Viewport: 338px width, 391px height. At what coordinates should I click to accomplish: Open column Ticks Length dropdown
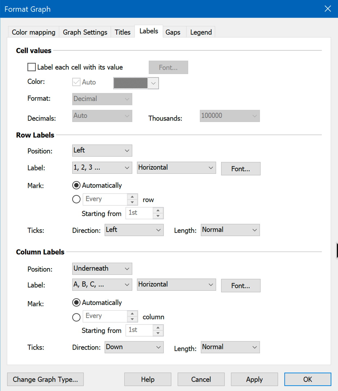coord(230,347)
